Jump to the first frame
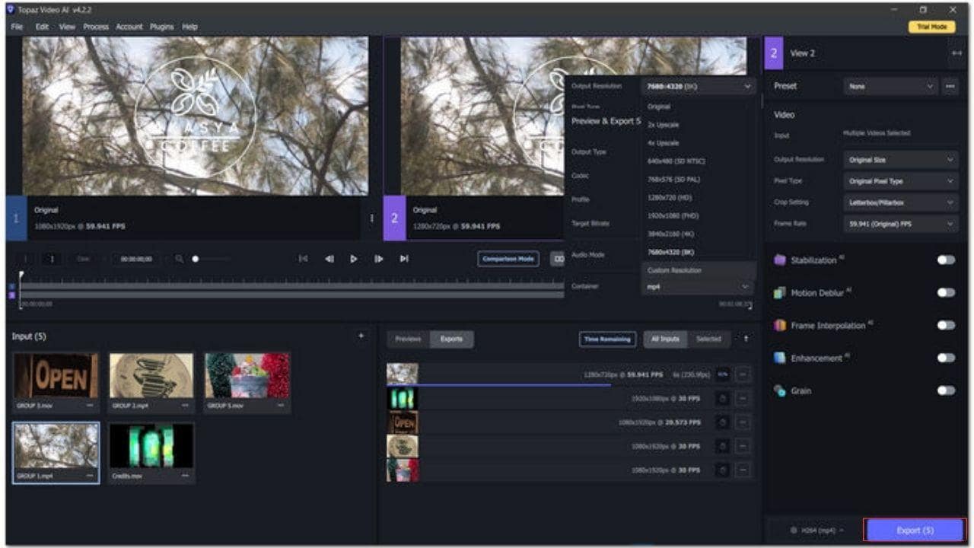The height and width of the screenshot is (548, 974). [303, 259]
